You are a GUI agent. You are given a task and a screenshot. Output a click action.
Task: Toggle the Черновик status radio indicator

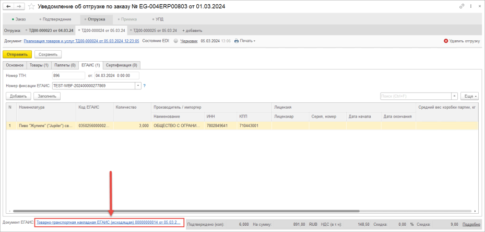click(x=176, y=41)
